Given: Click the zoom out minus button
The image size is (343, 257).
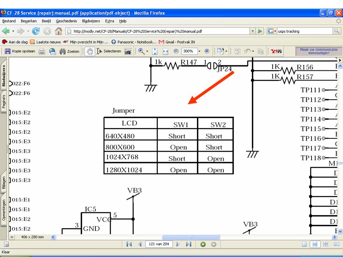Looking at the screenshot, I should click(x=176, y=51).
